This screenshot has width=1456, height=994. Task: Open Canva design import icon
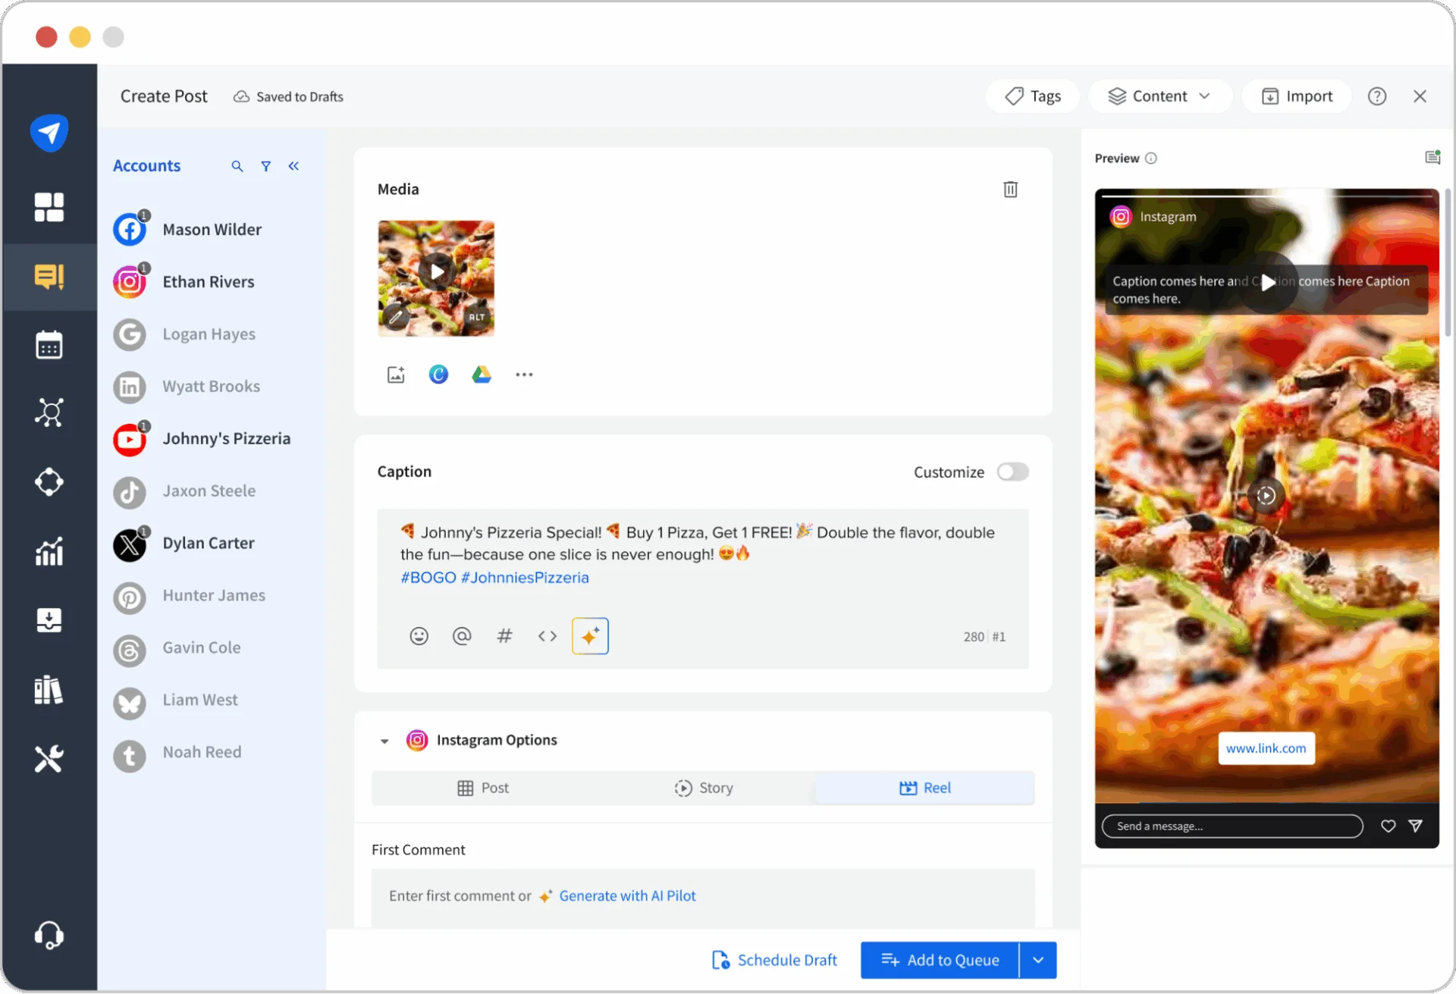click(438, 375)
